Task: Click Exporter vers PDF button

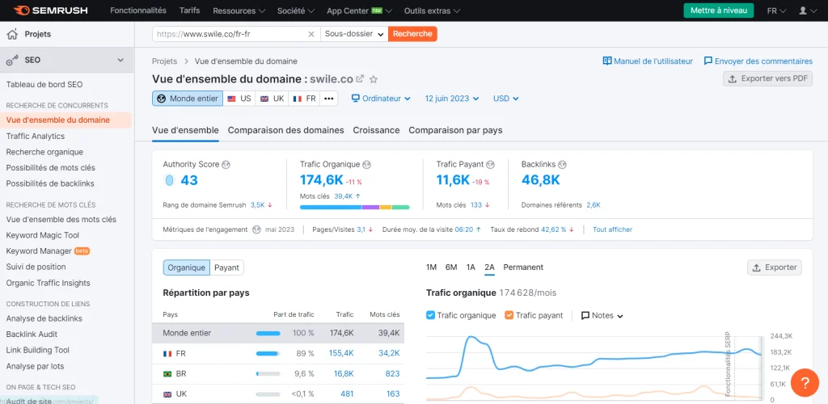Action: pos(768,78)
